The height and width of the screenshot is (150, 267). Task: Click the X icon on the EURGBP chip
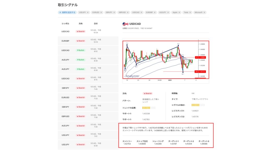point(155,12)
